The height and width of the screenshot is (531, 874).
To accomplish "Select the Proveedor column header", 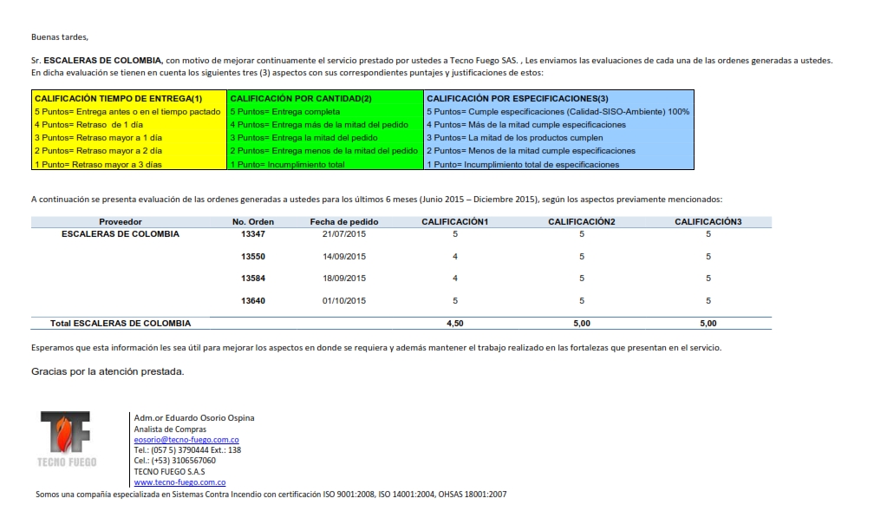I will point(121,222).
